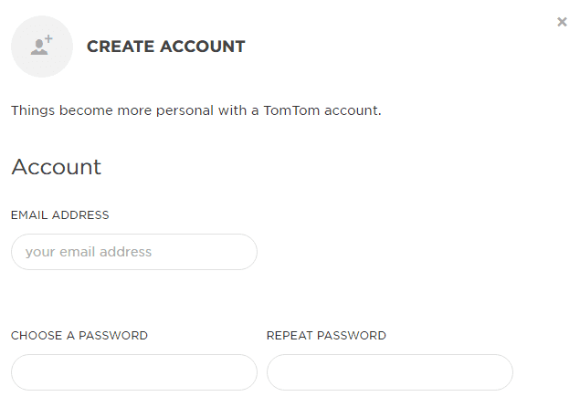Click the EMAIL ADDRESS label
580x407 pixels.
60,215
